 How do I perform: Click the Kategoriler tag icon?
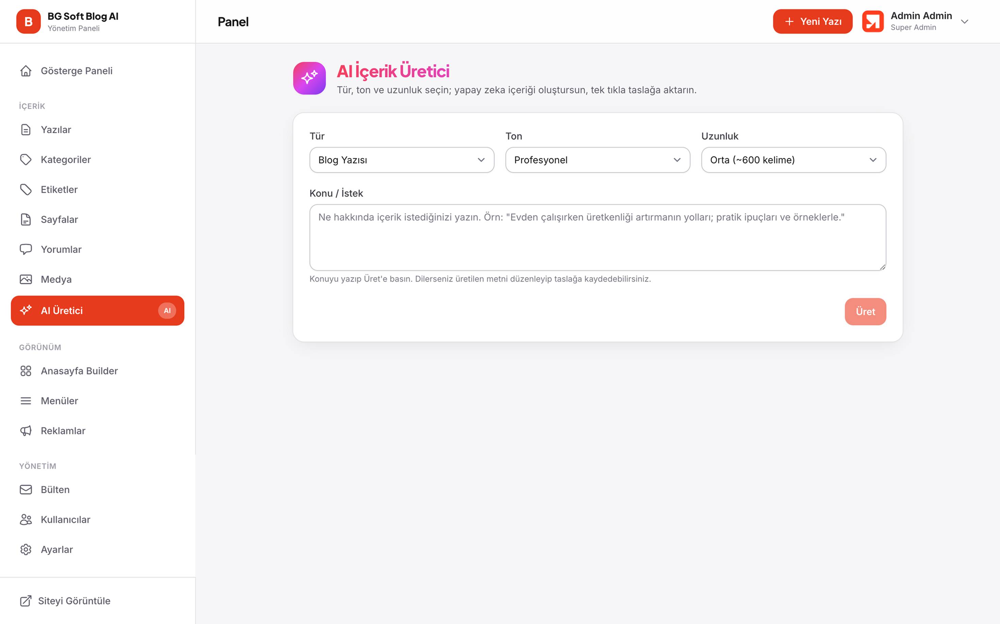(x=26, y=160)
